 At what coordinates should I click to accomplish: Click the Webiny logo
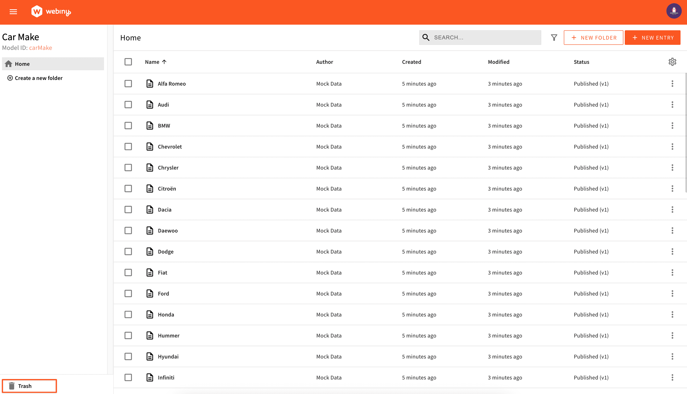click(x=51, y=12)
